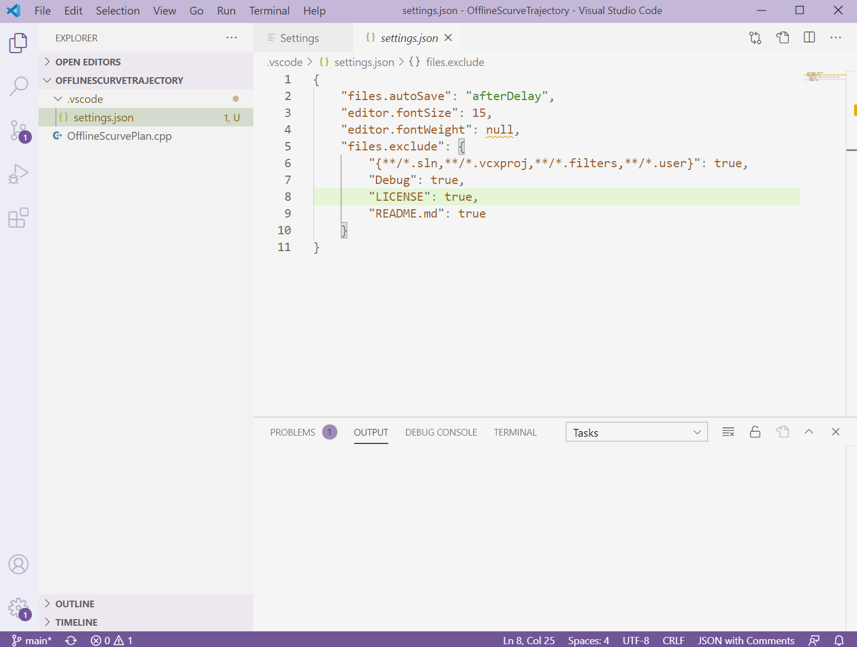
Task: Expand the TIMELINE section
Action: pos(146,622)
